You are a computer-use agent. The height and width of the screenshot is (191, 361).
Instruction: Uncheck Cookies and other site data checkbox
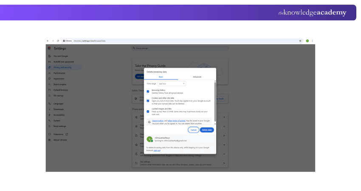(148, 101)
